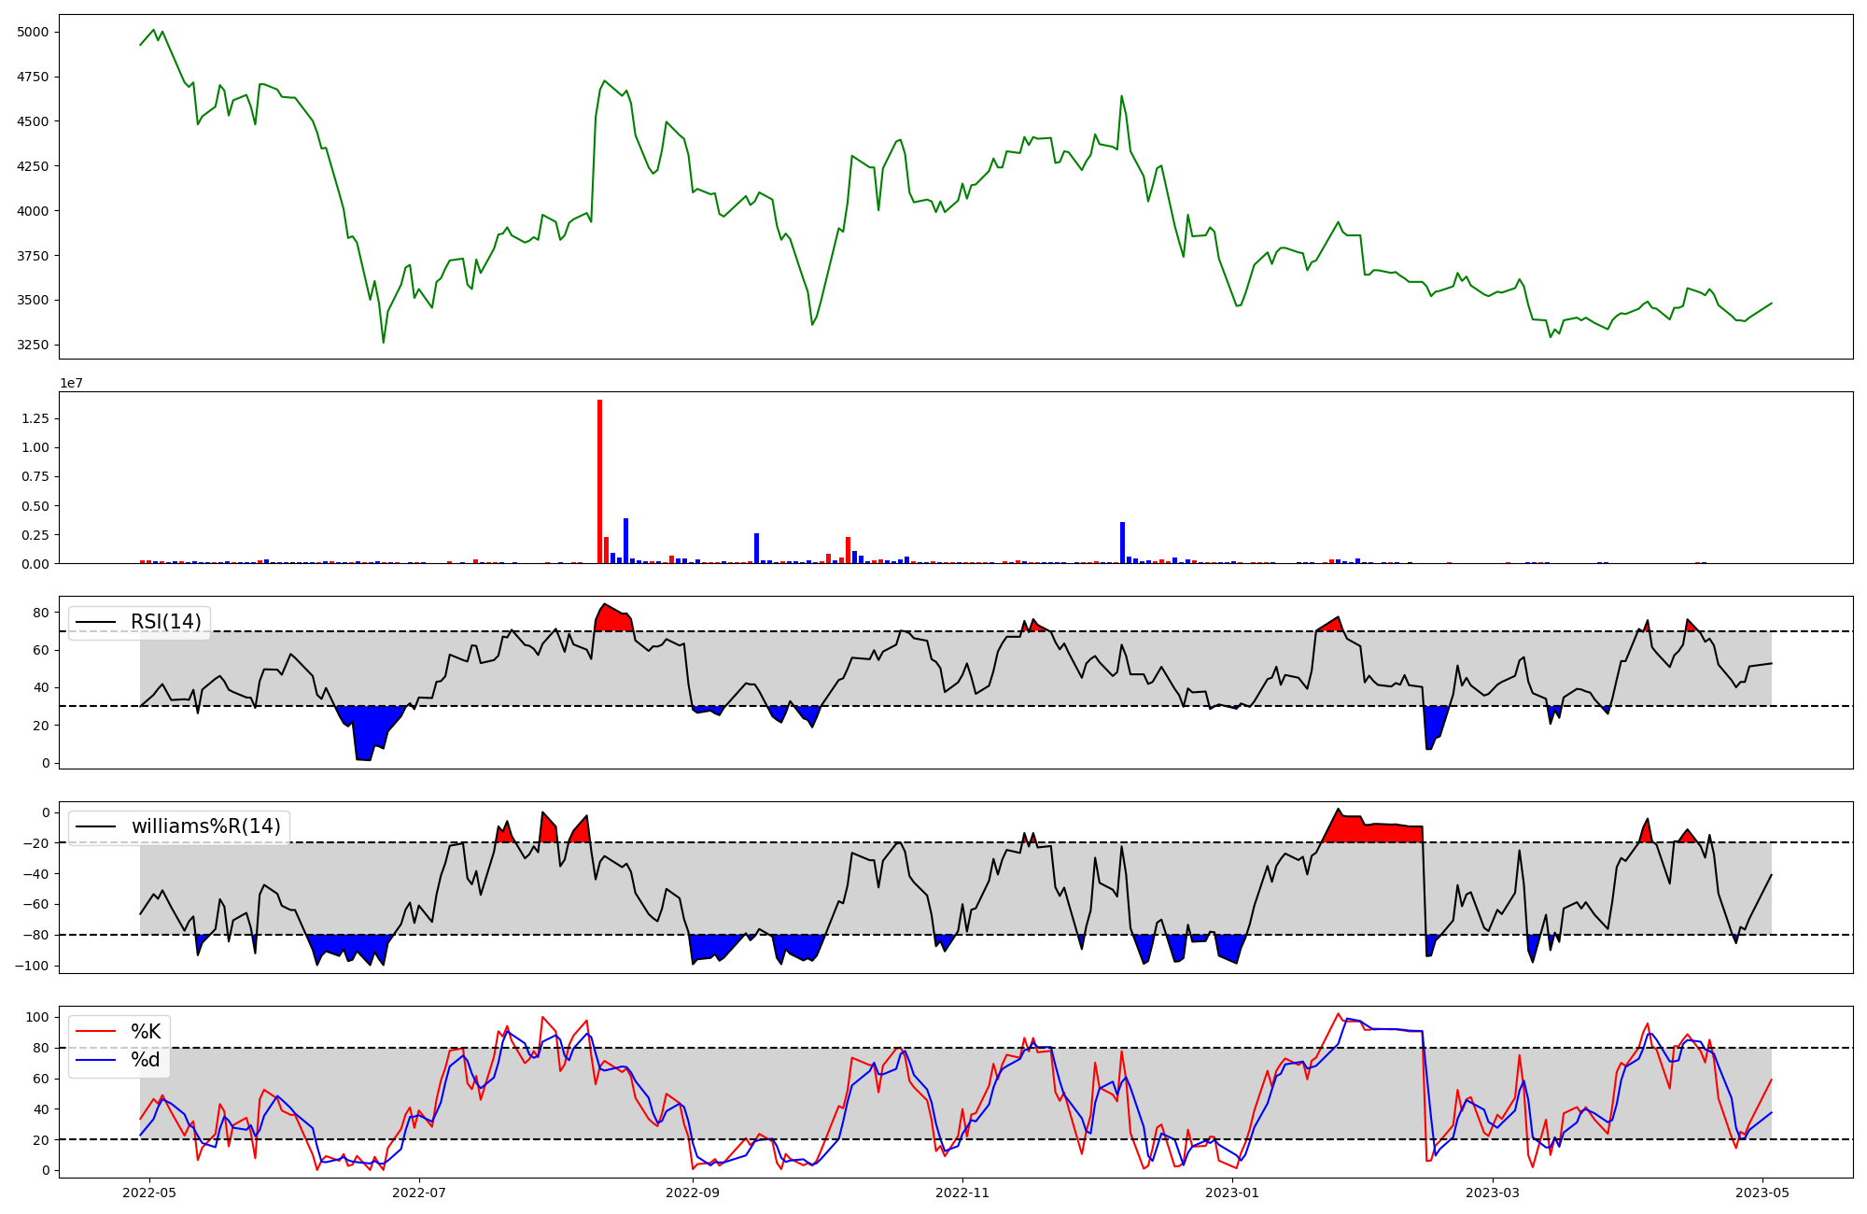Click the 1.25 volume axis tick
1867x1214 pixels.
(35, 418)
